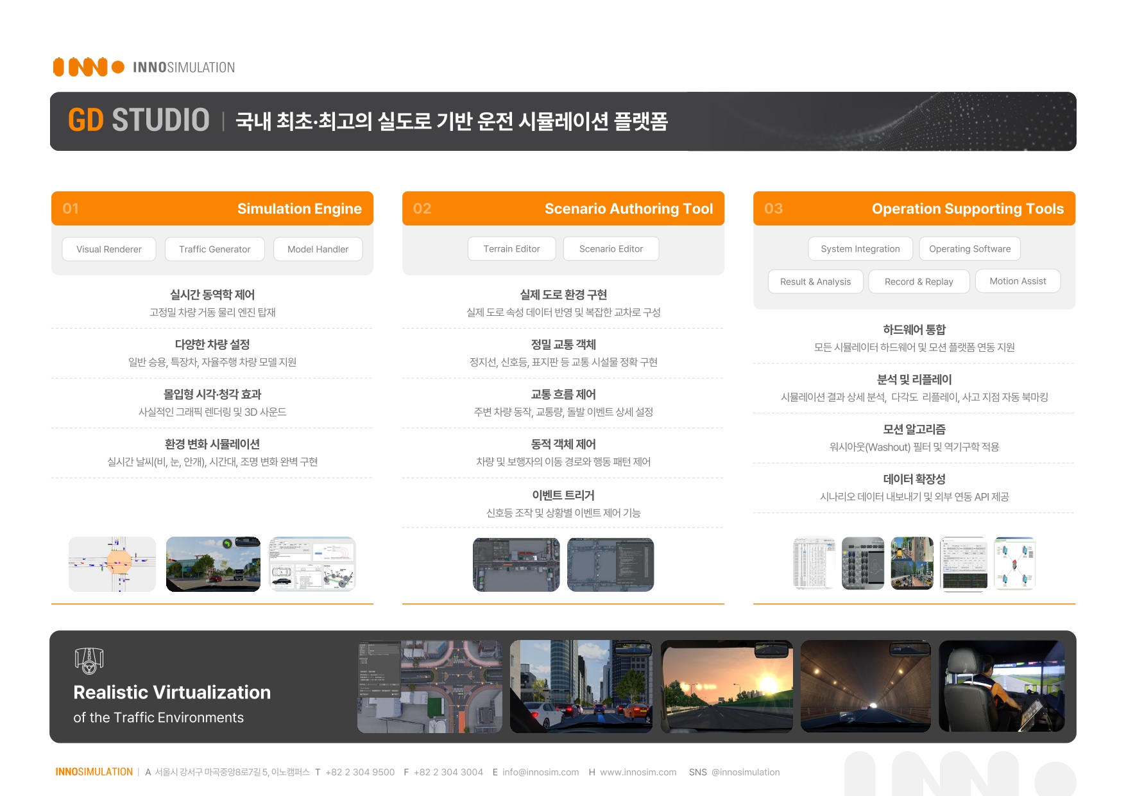Select the Traffic Generator pill
The height and width of the screenshot is (796, 1126).
pos(215,249)
